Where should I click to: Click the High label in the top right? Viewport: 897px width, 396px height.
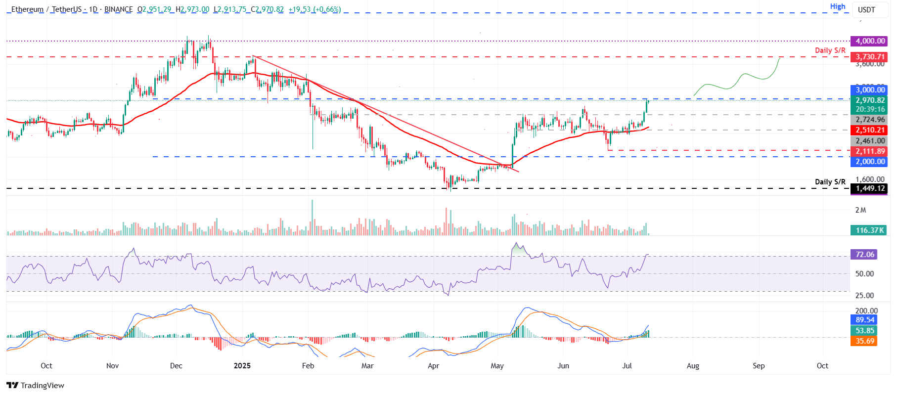838,6
